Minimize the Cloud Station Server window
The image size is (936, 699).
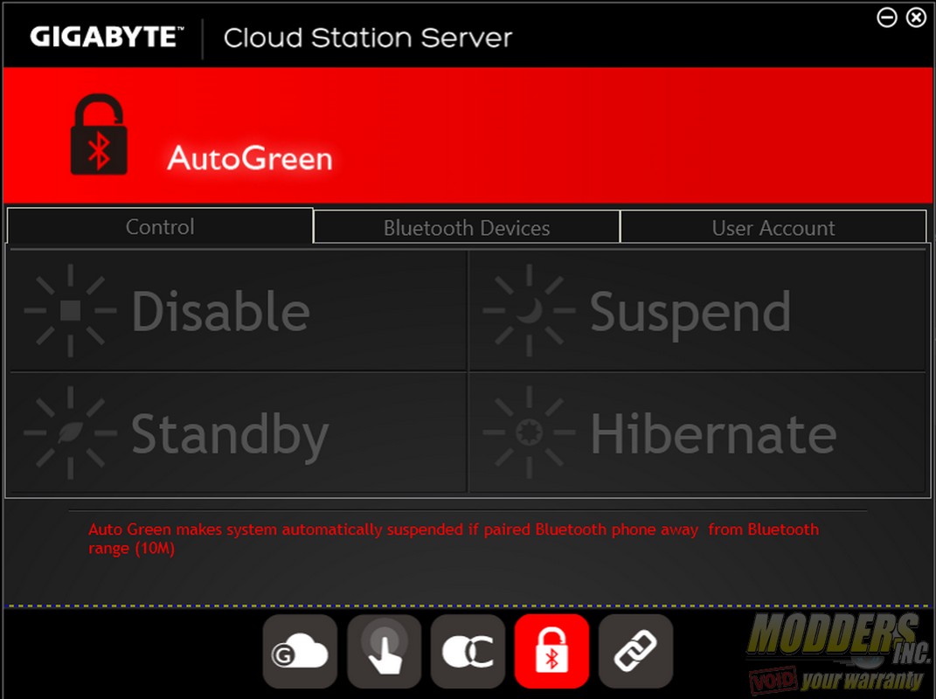887,17
